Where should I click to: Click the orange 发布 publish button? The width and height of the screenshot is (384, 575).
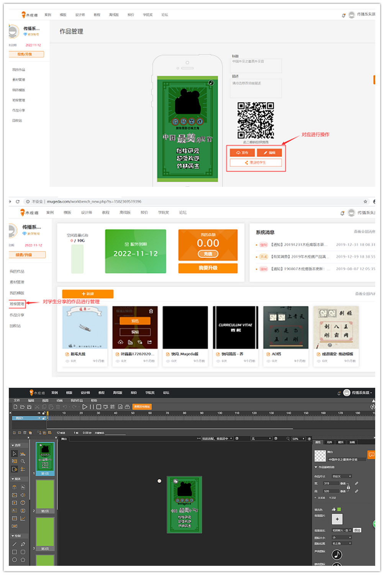pos(242,152)
